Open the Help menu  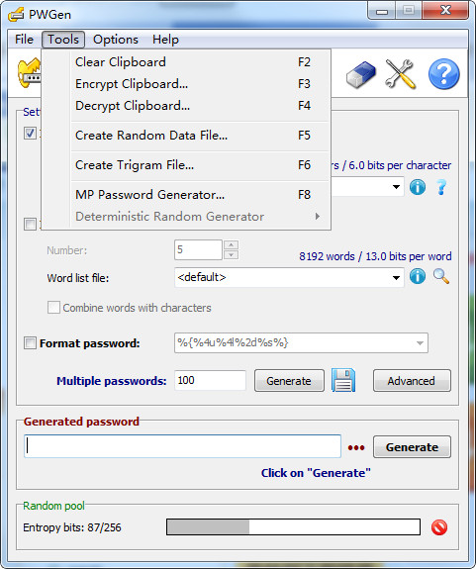click(x=165, y=40)
